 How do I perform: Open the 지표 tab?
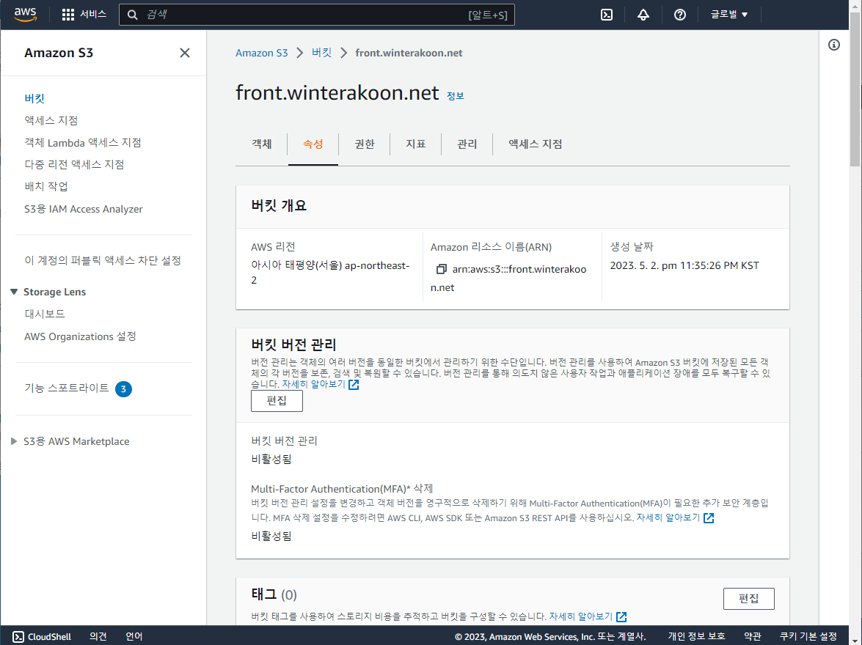416,144
